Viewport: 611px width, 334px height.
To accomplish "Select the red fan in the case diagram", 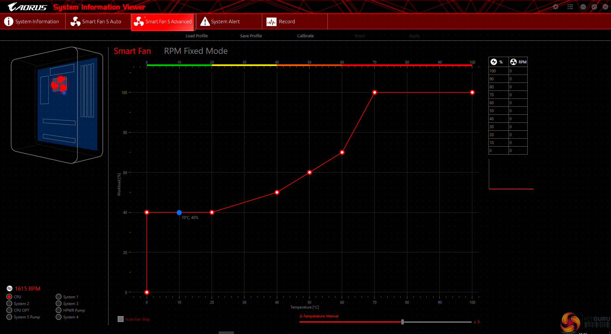I will (x=59, y=84).
